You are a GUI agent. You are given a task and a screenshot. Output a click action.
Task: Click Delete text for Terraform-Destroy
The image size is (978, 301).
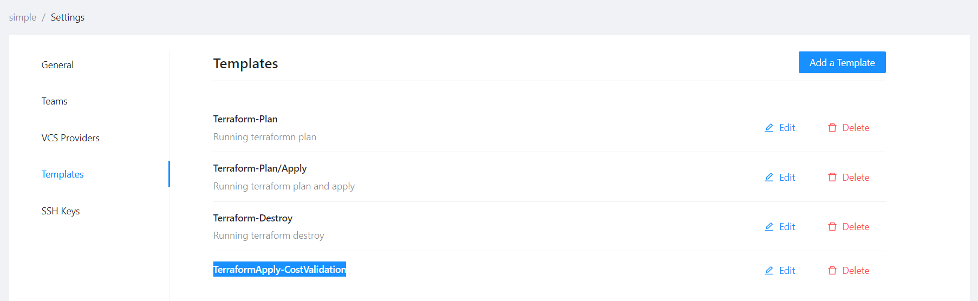[856, 227]
